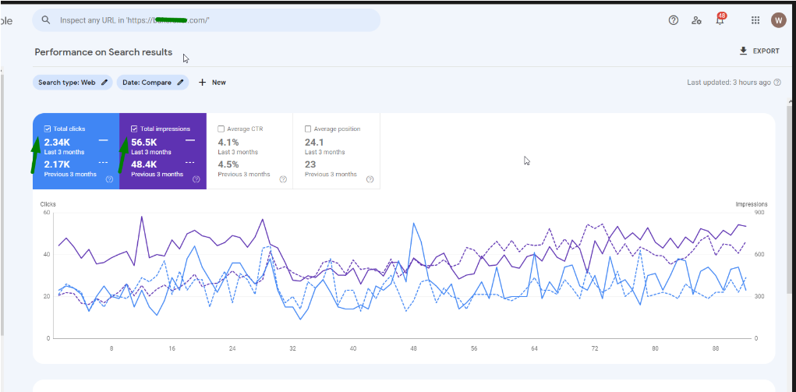Uncheck the Total impressions checkbox
Screen dimensions: 796x392
click(x=135, y=129)
